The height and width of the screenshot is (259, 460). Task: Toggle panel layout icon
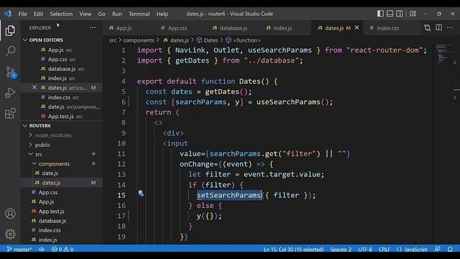point(390,14)
